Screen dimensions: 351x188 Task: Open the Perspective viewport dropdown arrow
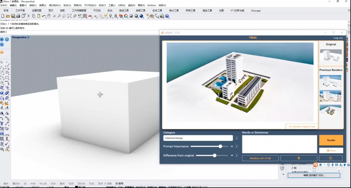tap(29, 37)
